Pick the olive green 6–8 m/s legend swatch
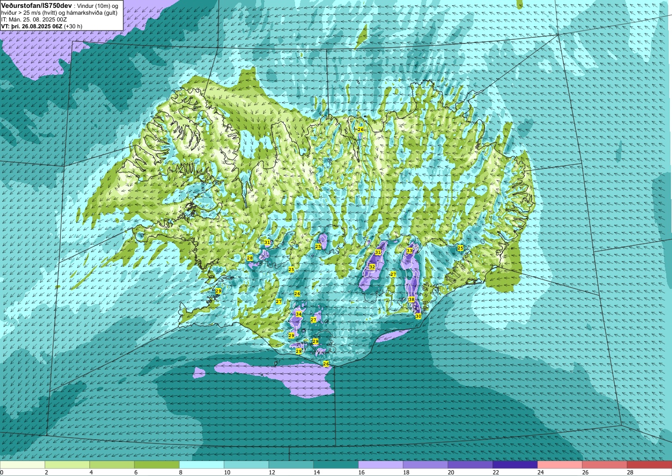This screenshot has height=476, width=672. tap(157, 464)
